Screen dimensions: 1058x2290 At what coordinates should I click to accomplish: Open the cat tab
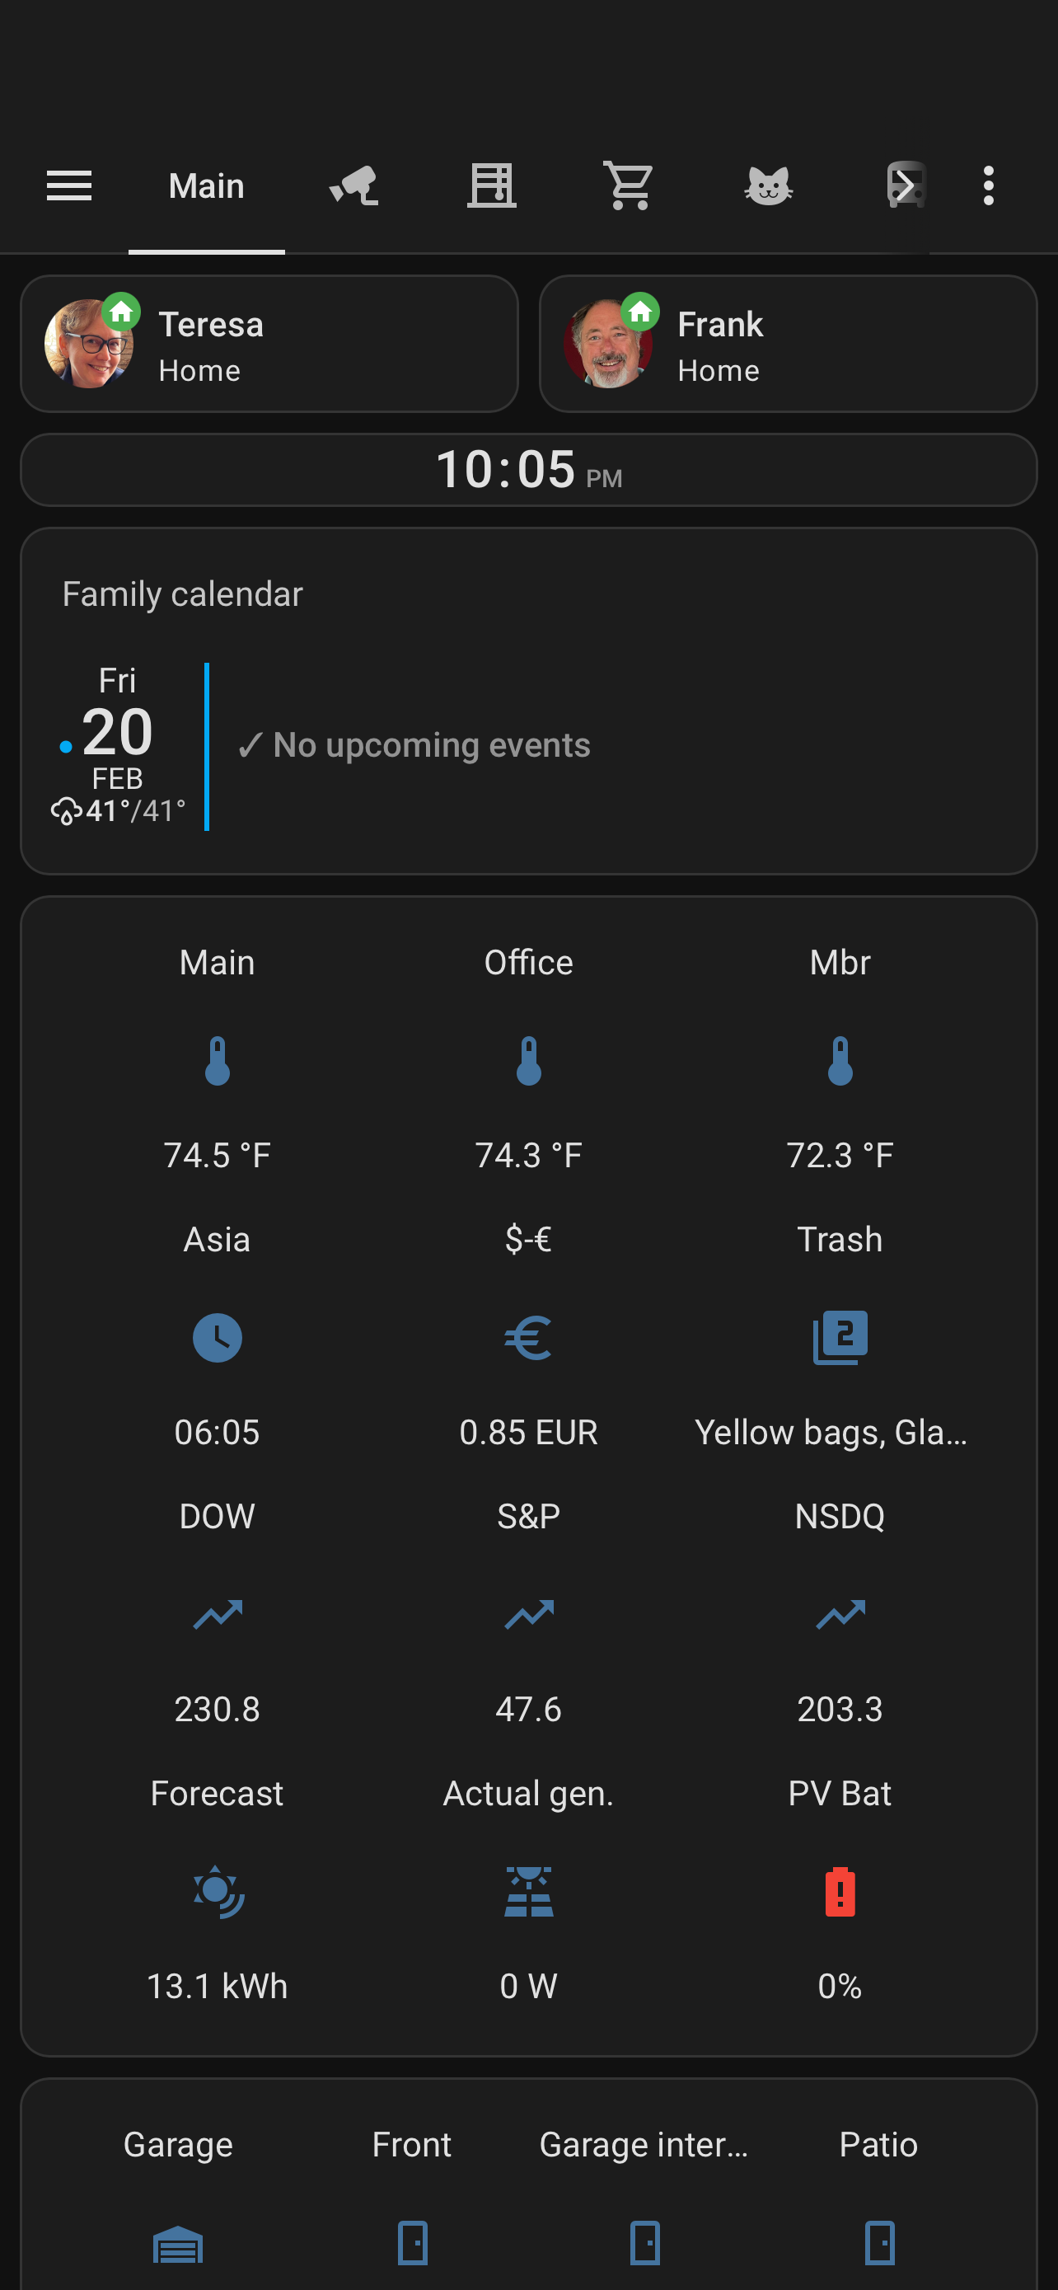pyautogui.click(x=767, y=186)
